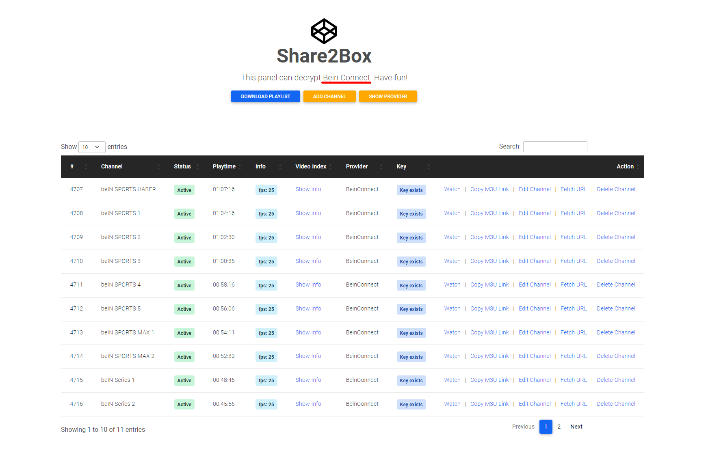Screen dimensions: 708x472
Task: Show Info for beIN SPORTS 5
Action: click(308, 308)
